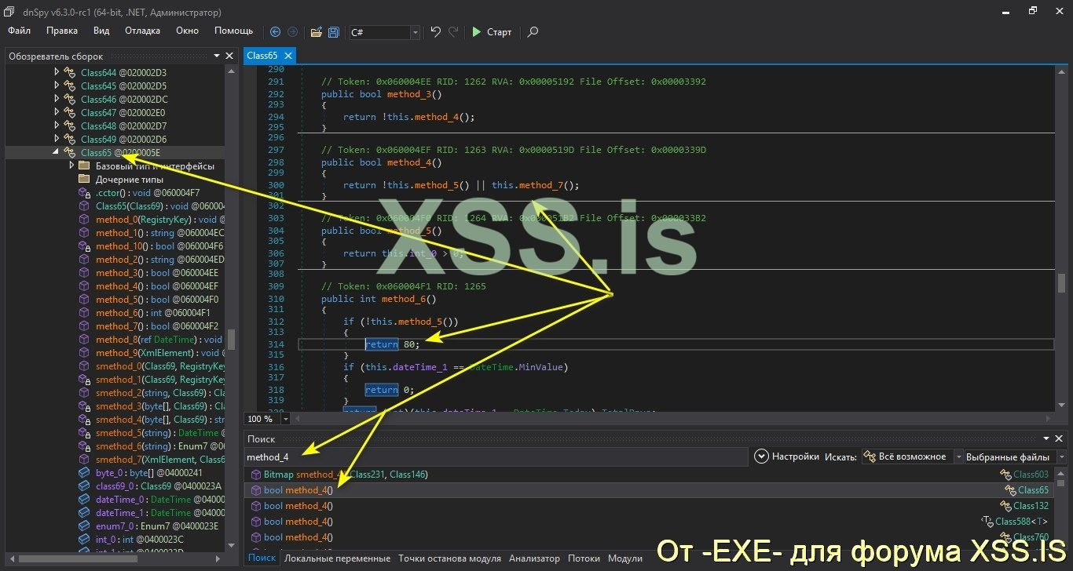Click the smethod_5(string) : DateTime icon
The image size is (1073, 571).
point(85,433)
